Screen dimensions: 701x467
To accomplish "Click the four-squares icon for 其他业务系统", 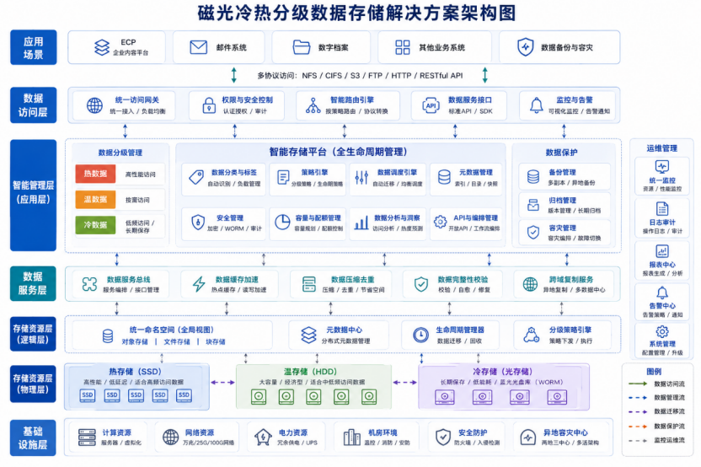I will 403,47.
